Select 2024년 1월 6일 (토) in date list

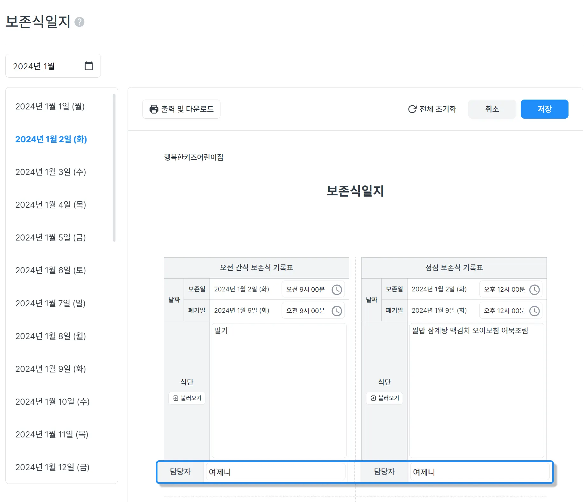[51, 270]
